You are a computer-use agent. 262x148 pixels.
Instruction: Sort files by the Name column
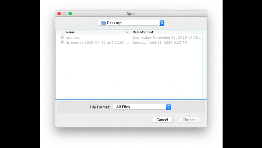click(70, 32)
